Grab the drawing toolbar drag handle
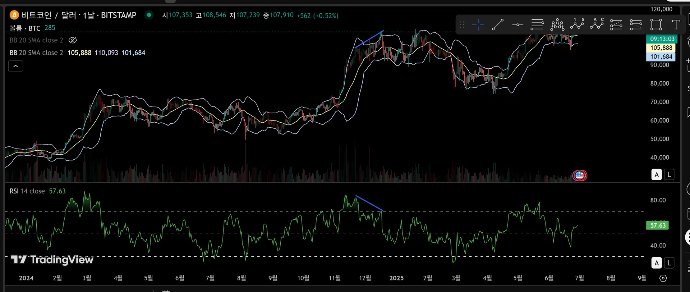690x292 pixels. [462, 25]
